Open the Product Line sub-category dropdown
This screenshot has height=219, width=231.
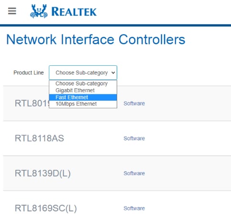(x=83, y=73)
